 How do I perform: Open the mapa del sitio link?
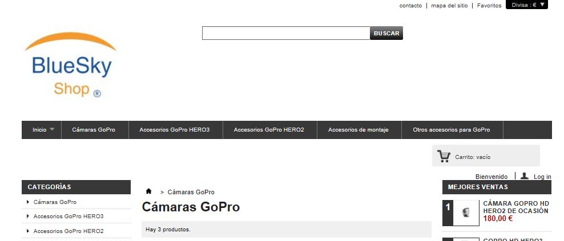tap(449, 6)
